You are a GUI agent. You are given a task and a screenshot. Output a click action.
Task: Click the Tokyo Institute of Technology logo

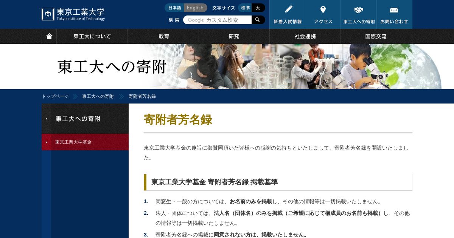[x=73, y=14]
